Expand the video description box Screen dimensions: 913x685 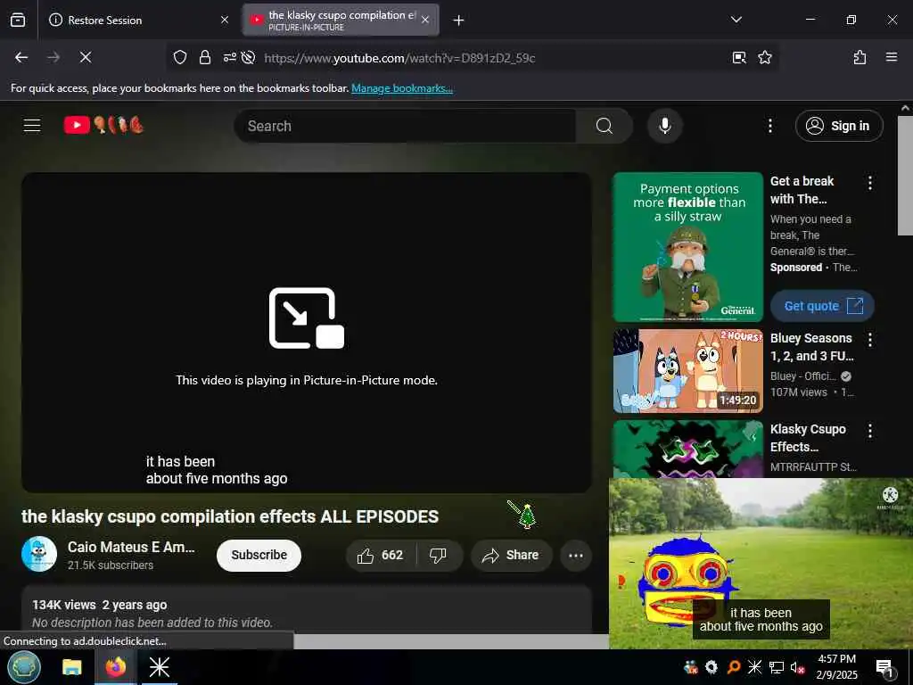[307, 610]
